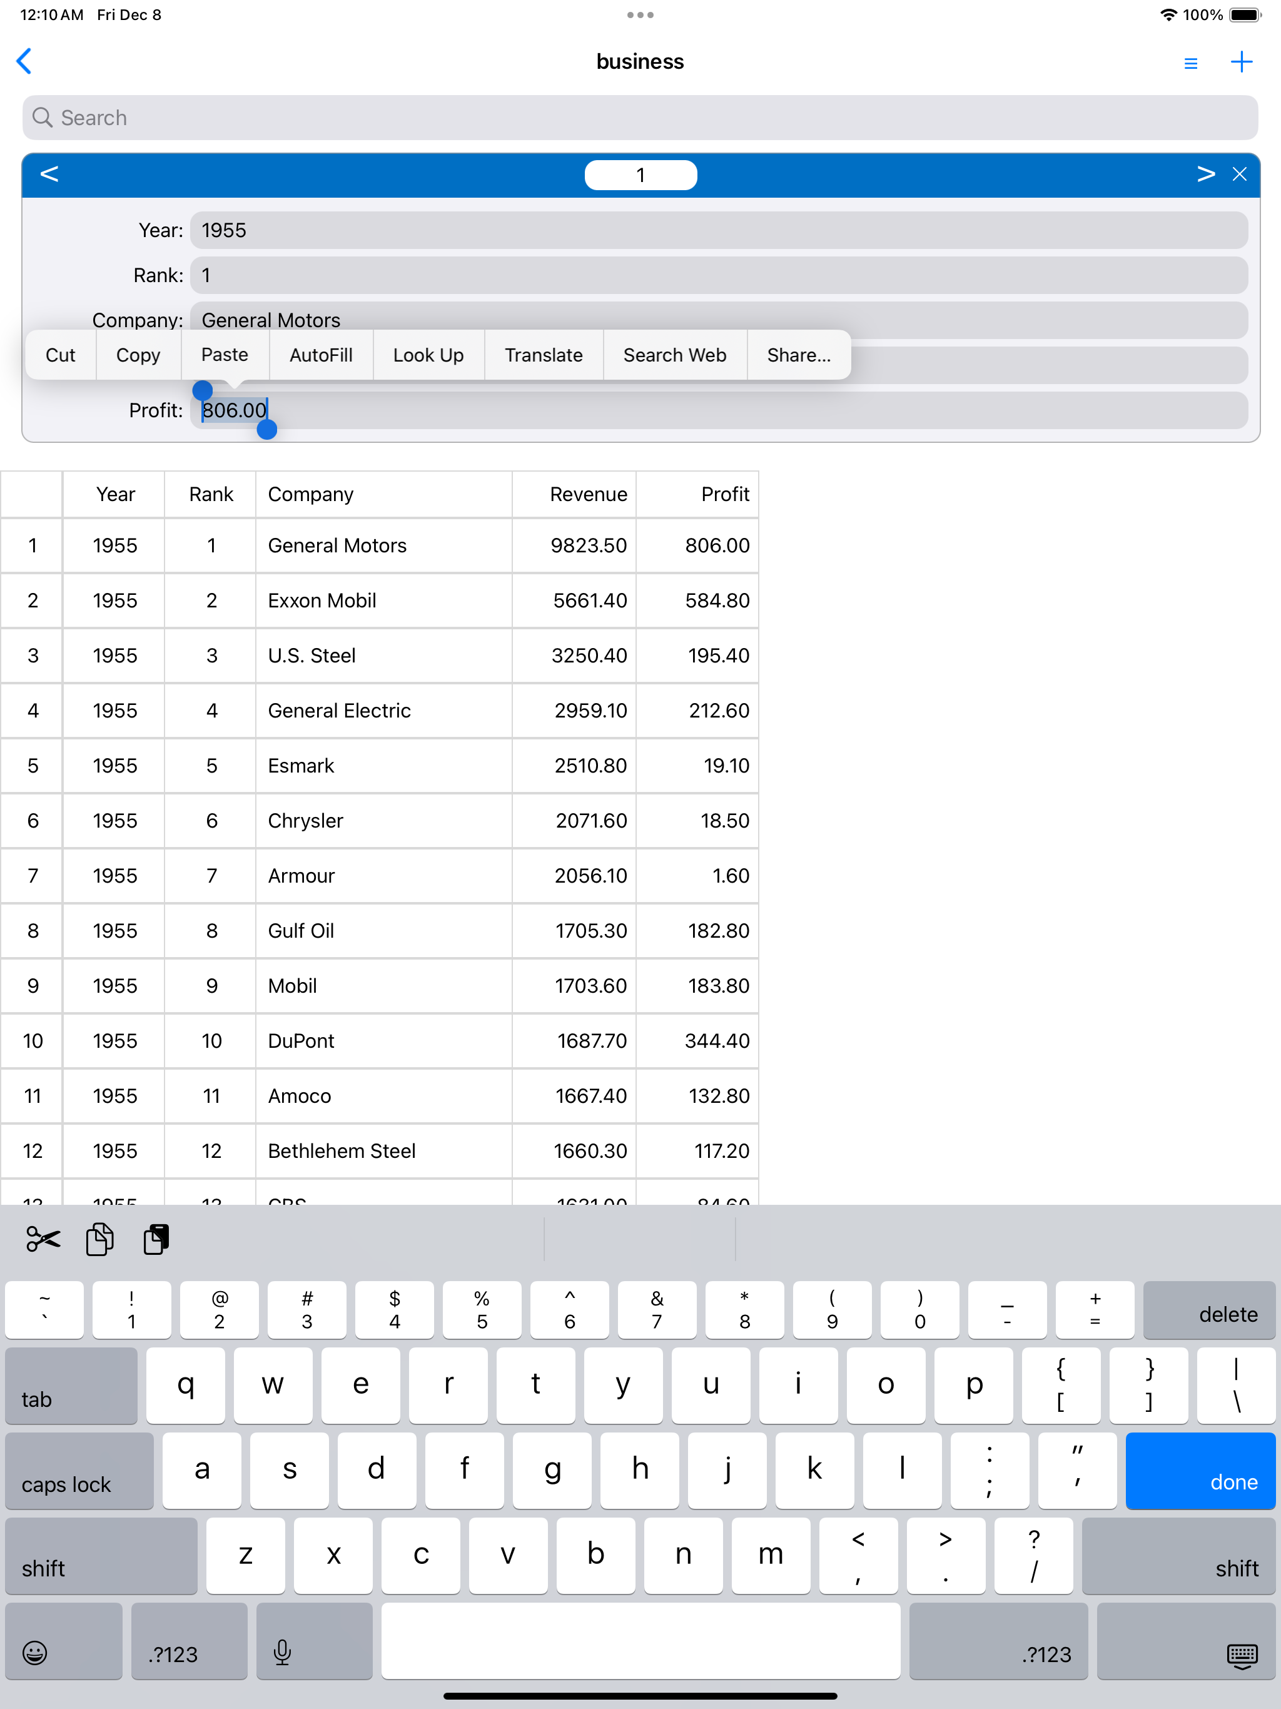Toggle the caps lock key
This screenshot has width=1281, height=1709.
pos(79,1471)
